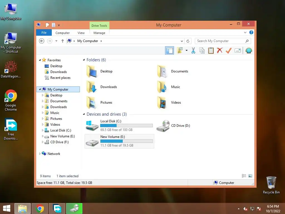Select Downloads under Favorites
Screen dimensions: 285x214
(58, 72)
